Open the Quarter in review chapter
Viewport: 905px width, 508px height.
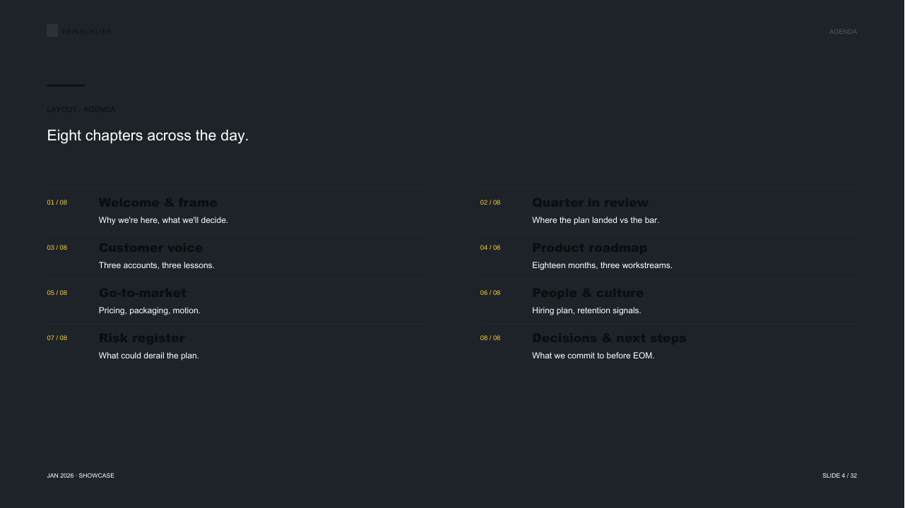pos(590,203)
